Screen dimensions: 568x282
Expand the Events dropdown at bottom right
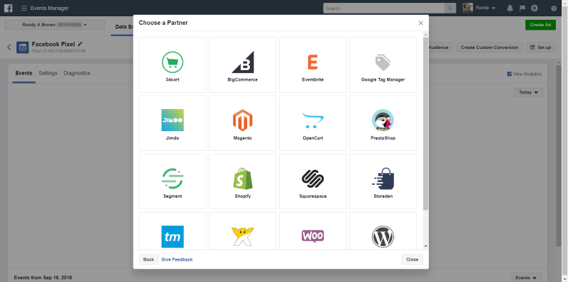526,277
